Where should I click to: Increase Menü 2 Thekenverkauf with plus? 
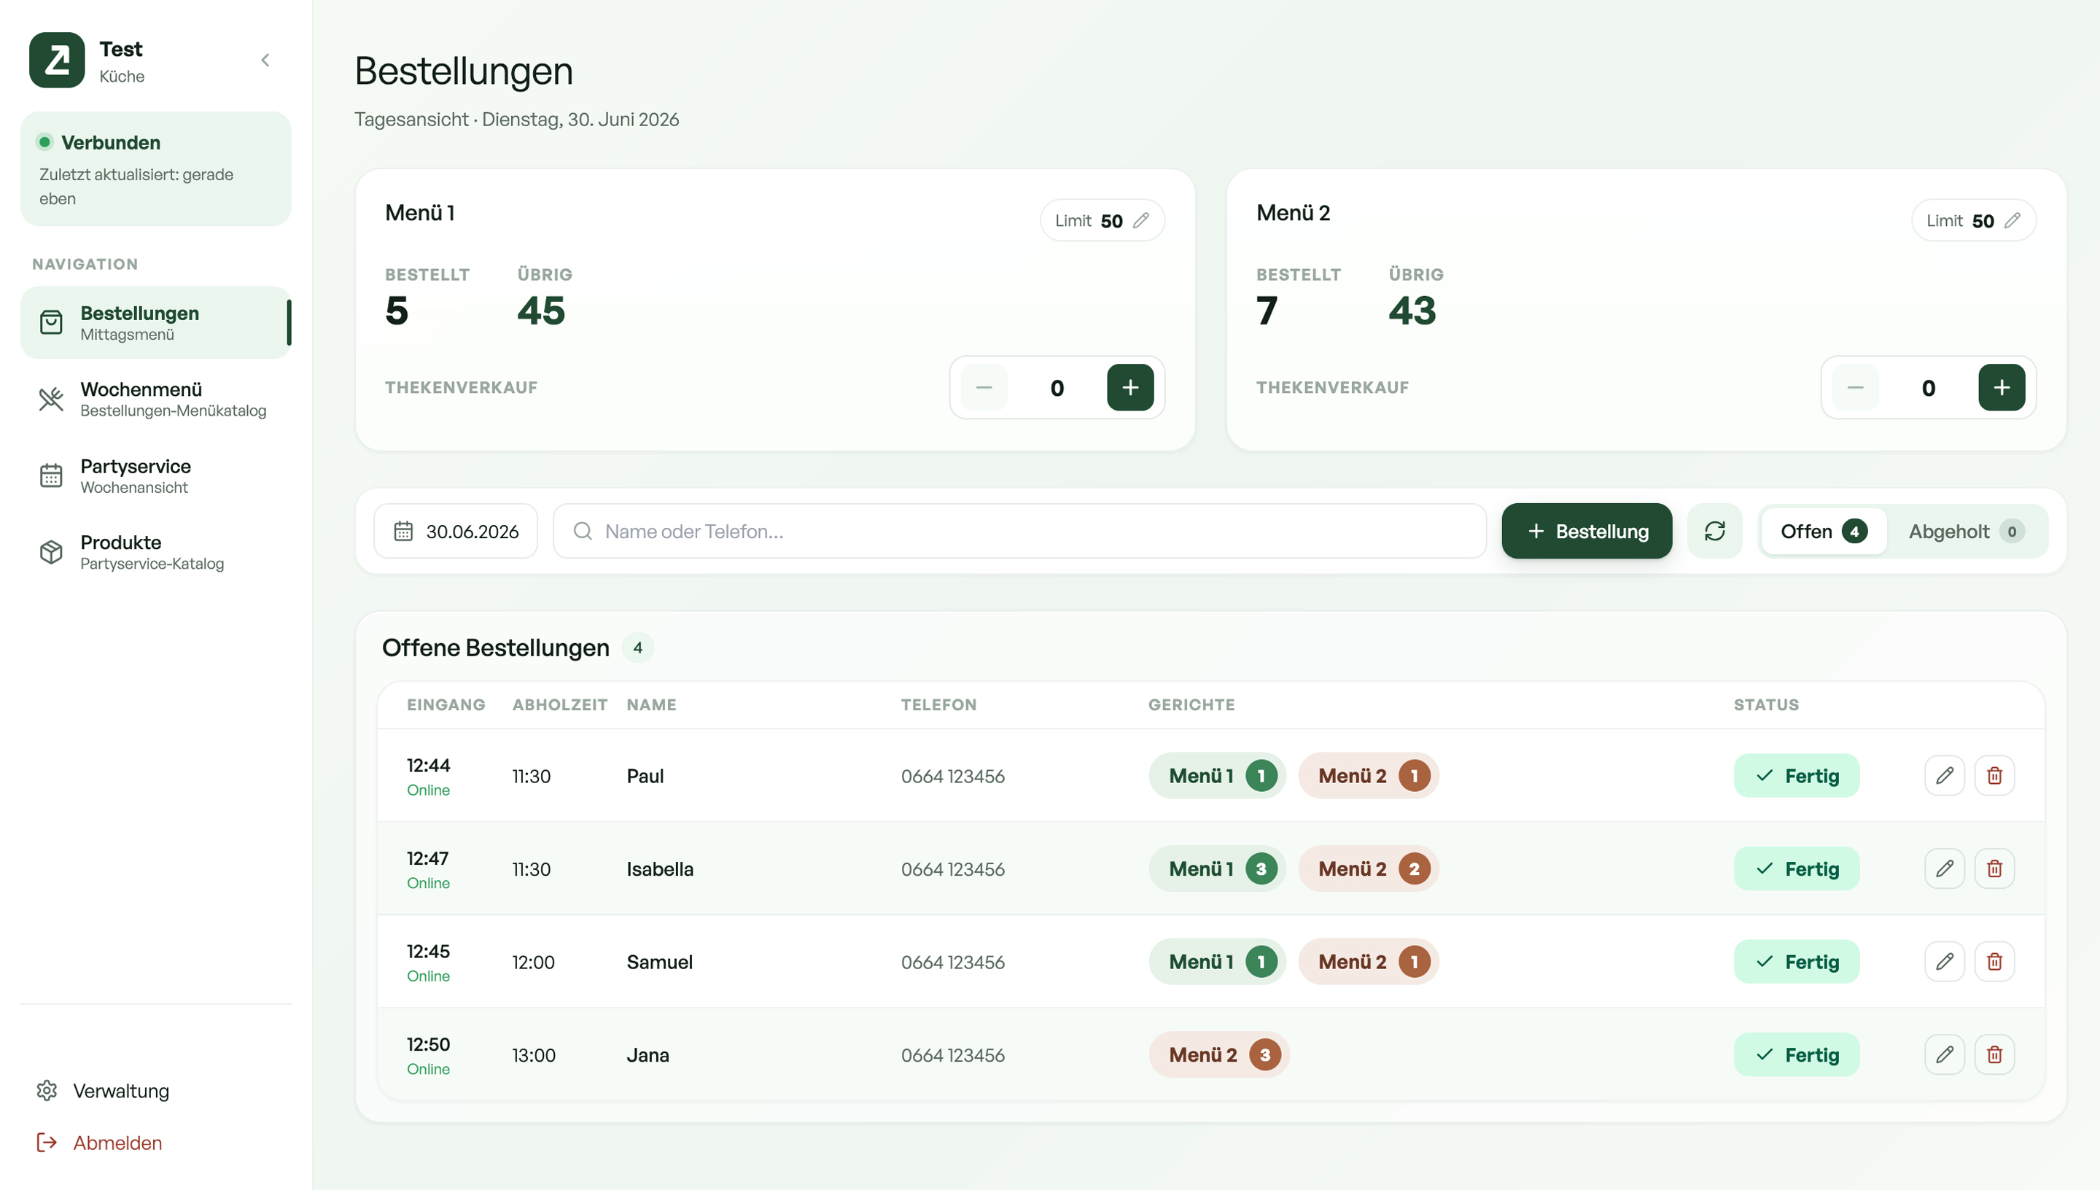[2001, 387]
